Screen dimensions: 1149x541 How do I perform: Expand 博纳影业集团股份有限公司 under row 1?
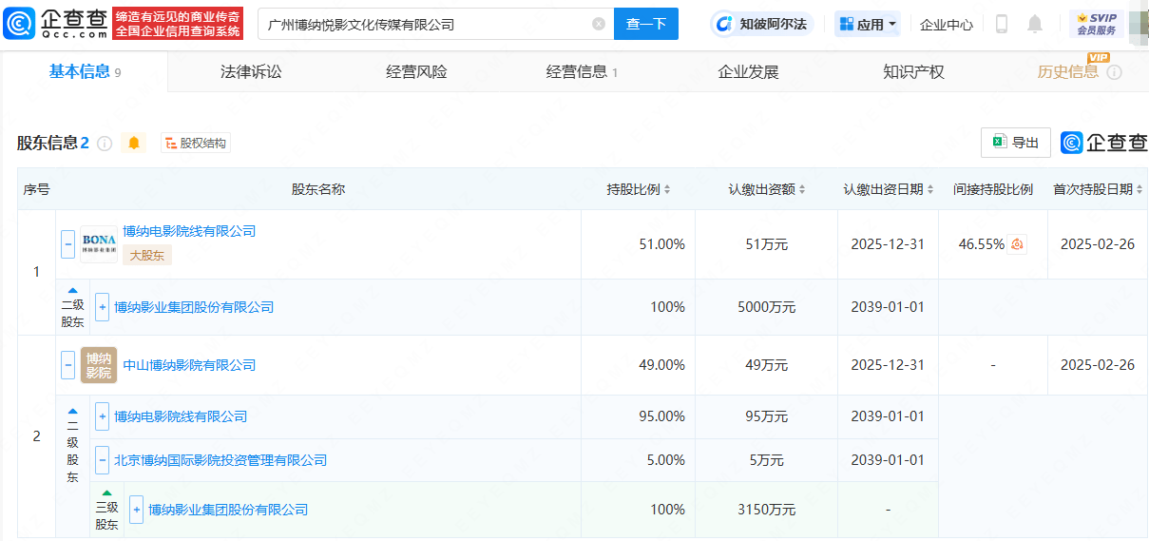tap(103, 307)
